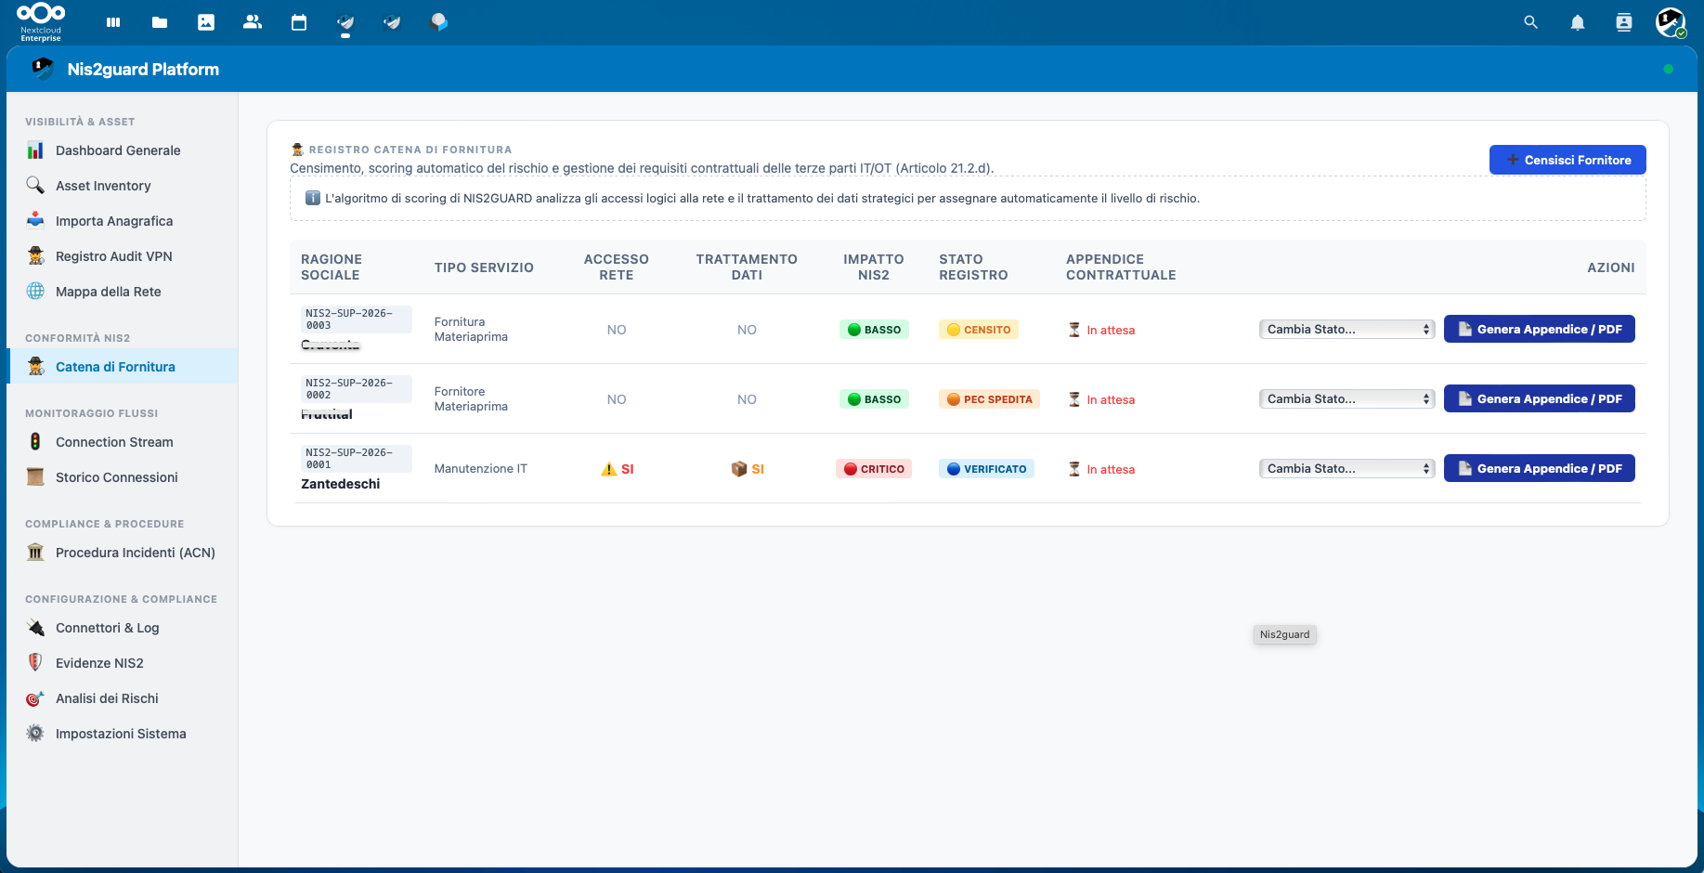Click In attesa for NIS2-SUP-2026-0002 row

(1101, 399)
